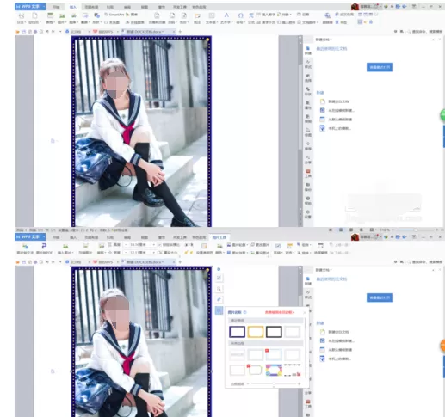The width and height of the screenshot is (445, 417).
Task: Open the Page Layout tab in the upper window
Action: coord(91,7)
